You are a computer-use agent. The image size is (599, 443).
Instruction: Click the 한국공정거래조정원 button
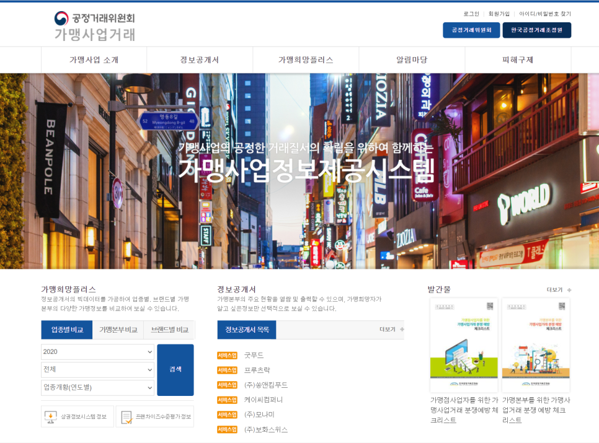537,30
